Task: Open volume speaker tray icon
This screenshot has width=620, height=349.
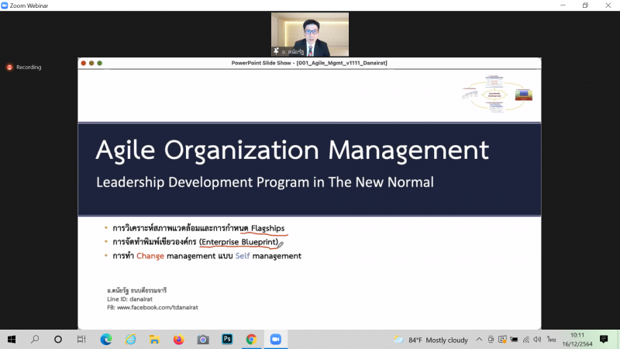Action: (537, 340)
